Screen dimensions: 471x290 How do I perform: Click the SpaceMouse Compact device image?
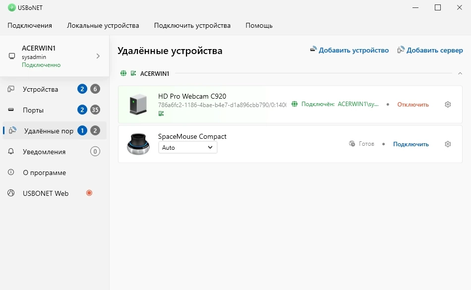[x=138, y=144]
